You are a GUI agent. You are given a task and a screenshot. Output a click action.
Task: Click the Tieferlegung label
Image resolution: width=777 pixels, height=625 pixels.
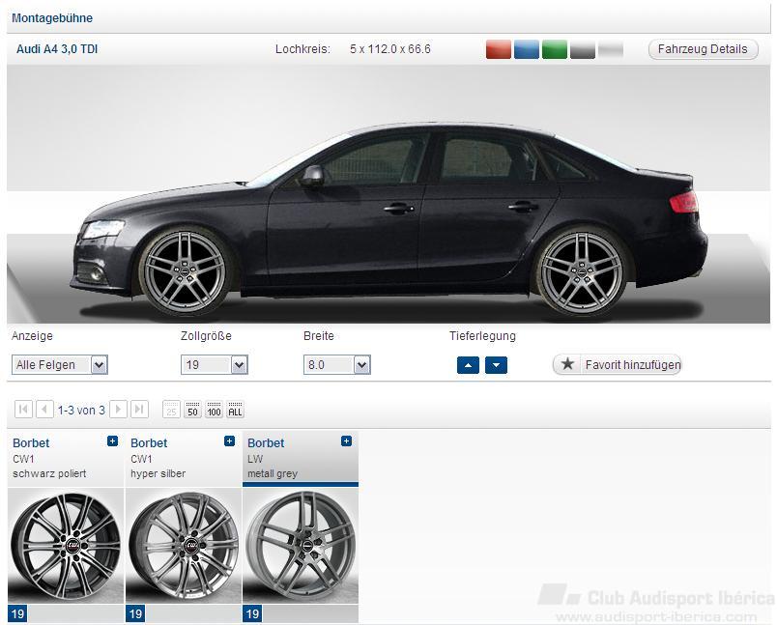[x=482, y=336]
